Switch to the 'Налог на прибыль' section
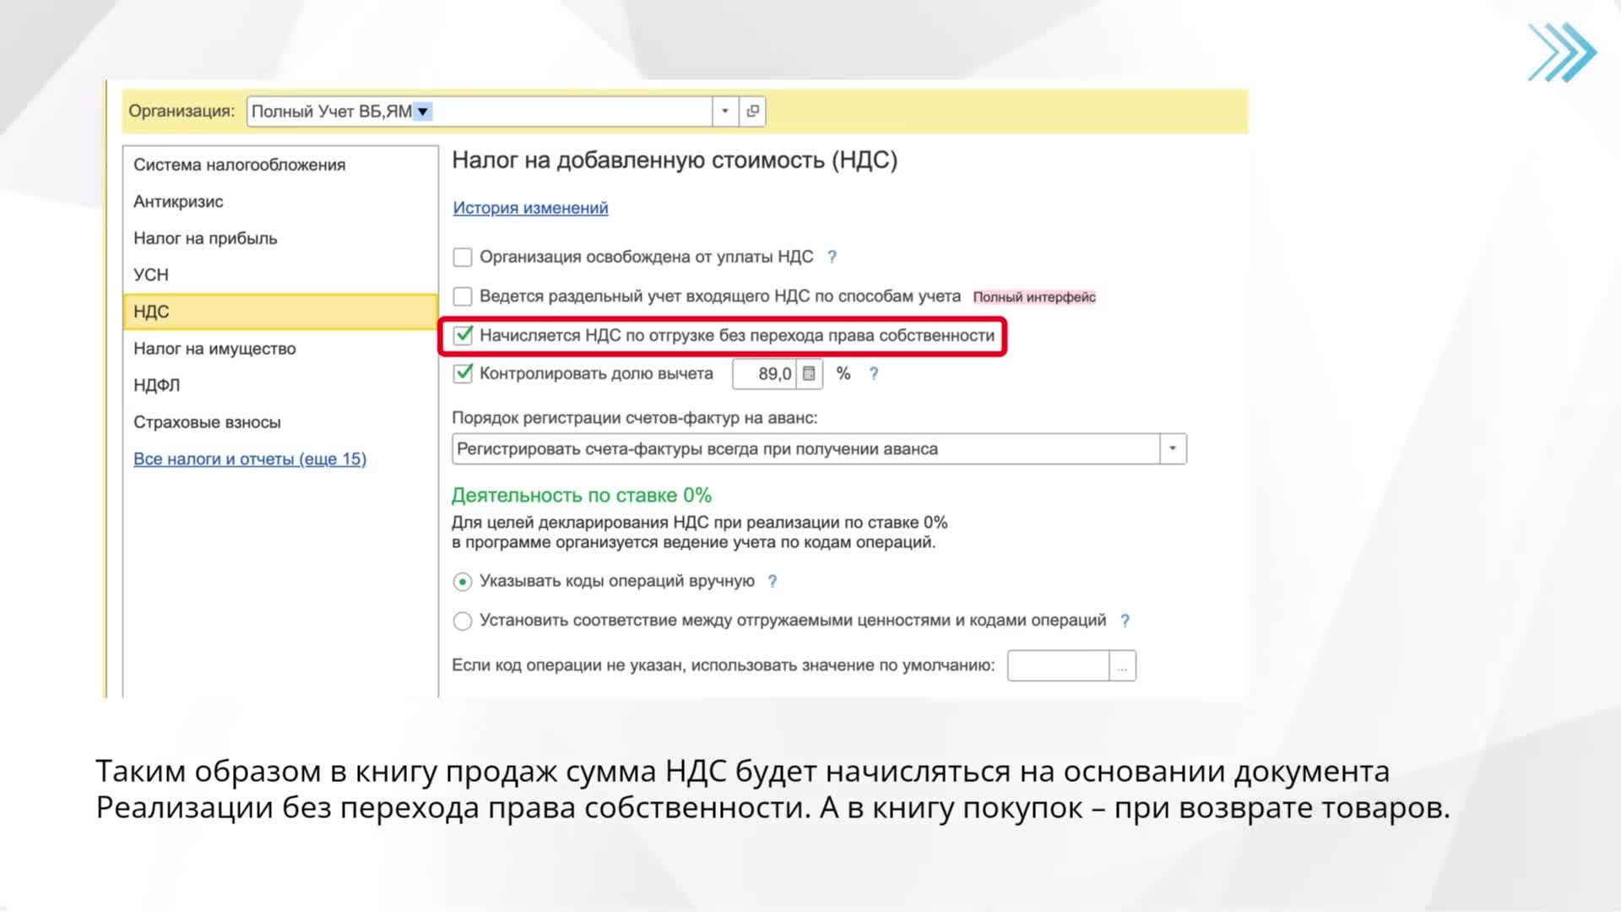 tap(206, 238)
